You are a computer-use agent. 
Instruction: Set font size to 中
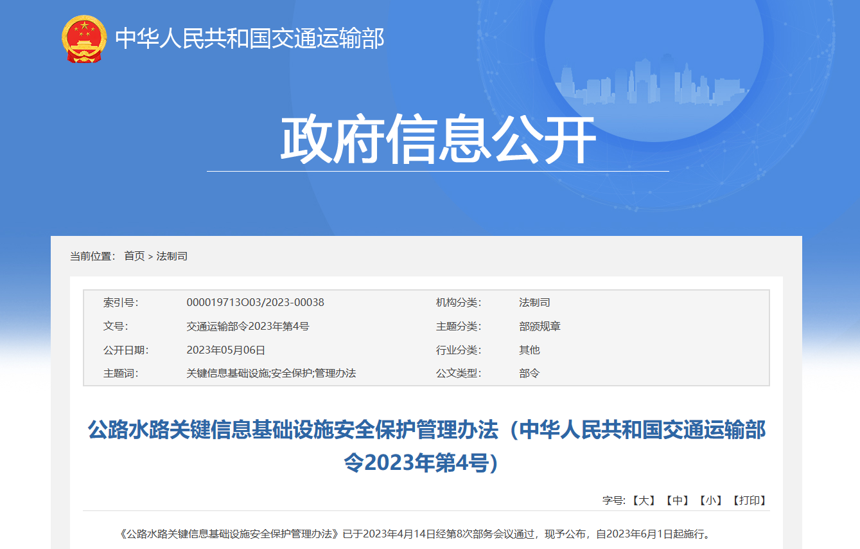coord(677,500)
